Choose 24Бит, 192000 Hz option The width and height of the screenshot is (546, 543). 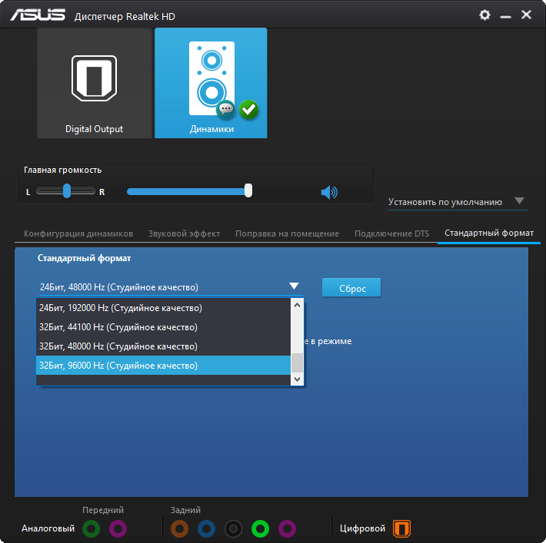163,308
